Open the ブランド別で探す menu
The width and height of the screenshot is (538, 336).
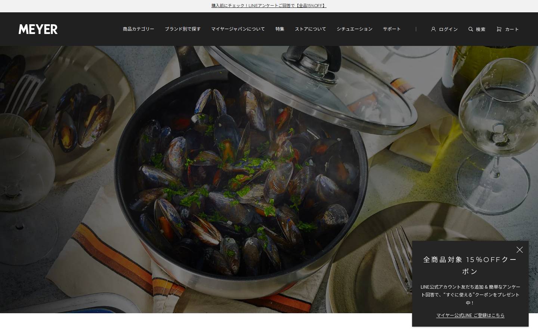(x=183, y=29)
